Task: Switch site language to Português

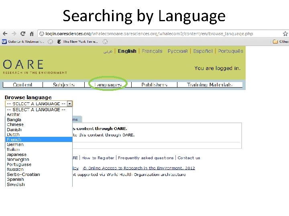Action: pyautogui.click(x=230, y=51)
